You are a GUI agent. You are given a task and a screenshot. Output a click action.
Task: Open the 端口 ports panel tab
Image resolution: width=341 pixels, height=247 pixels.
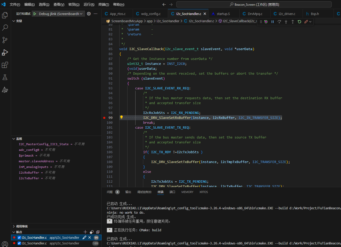(x=172, y=192)
